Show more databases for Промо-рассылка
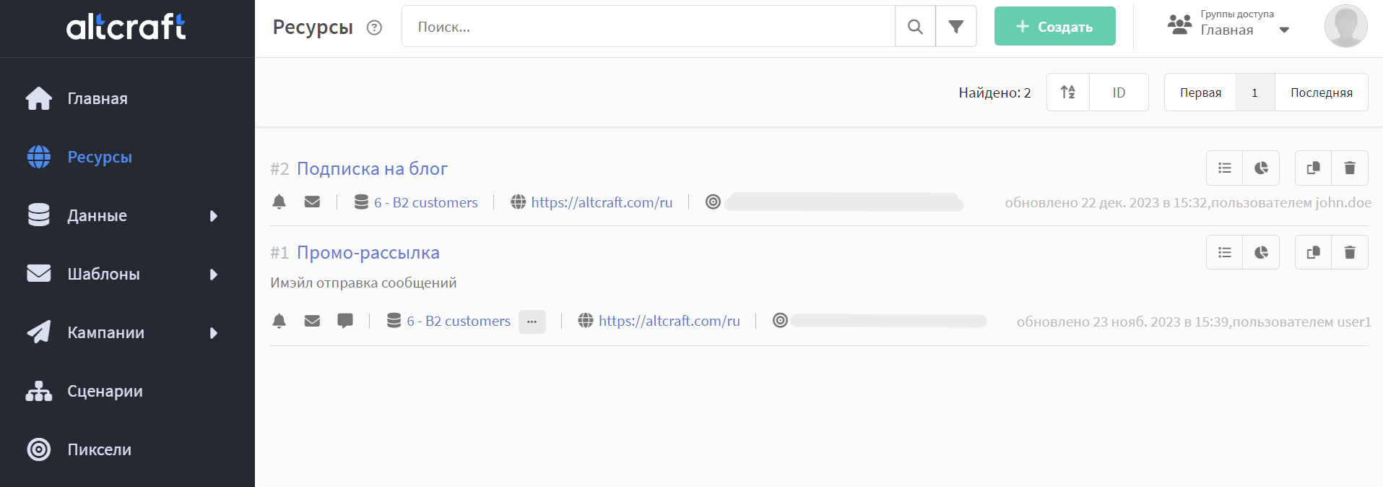 (x=532, y=322)
